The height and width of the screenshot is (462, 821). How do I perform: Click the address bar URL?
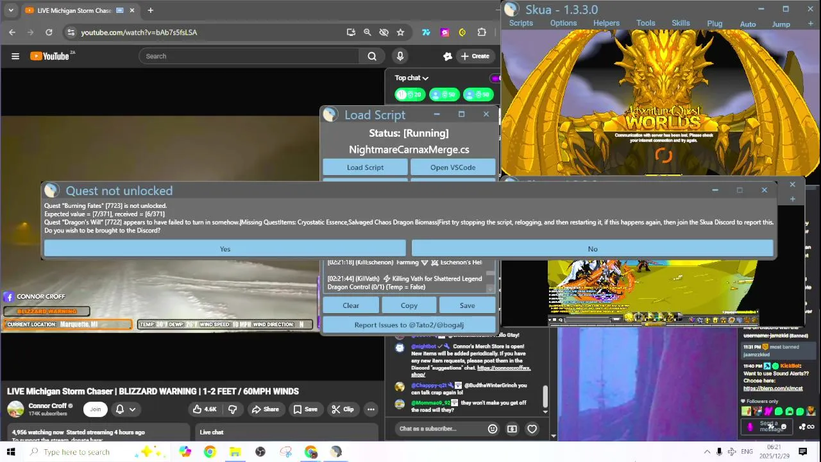[x=139, y=32]
